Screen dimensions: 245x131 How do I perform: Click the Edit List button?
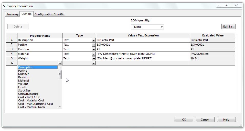[228, 27]
